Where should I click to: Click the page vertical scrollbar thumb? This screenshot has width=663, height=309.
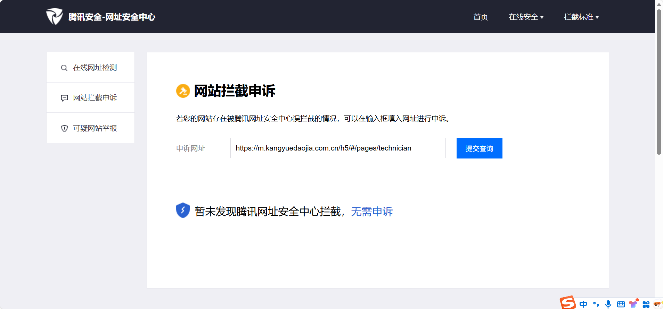[x=659, y=82]
